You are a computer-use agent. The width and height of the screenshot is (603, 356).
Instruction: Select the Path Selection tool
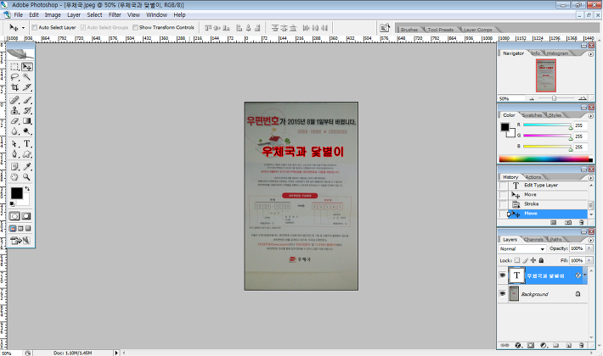tap(14, 144)
